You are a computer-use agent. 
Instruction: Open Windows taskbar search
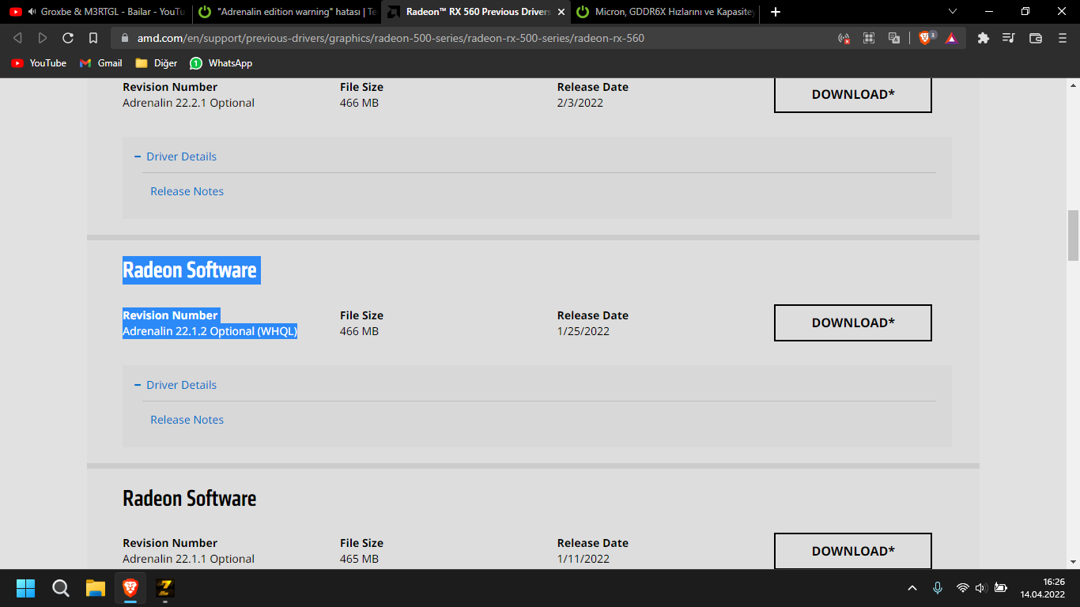coord(61,588)
